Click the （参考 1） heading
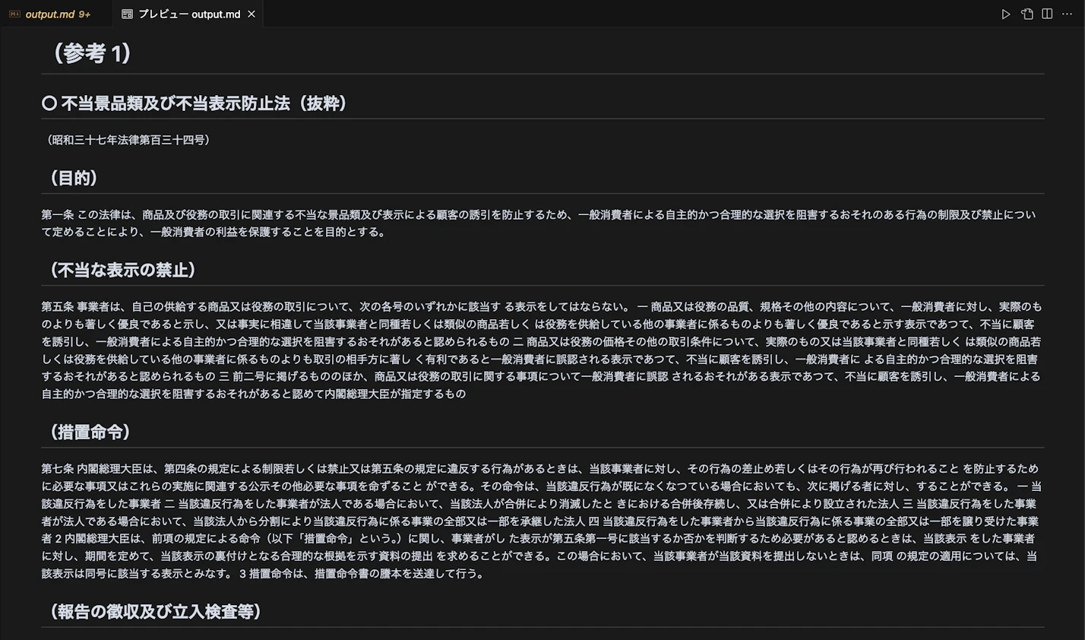This screenshot has height=640, width=1085. click(x=92, y=53)
